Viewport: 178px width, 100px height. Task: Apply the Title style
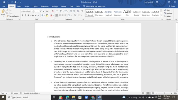point(127,13)
